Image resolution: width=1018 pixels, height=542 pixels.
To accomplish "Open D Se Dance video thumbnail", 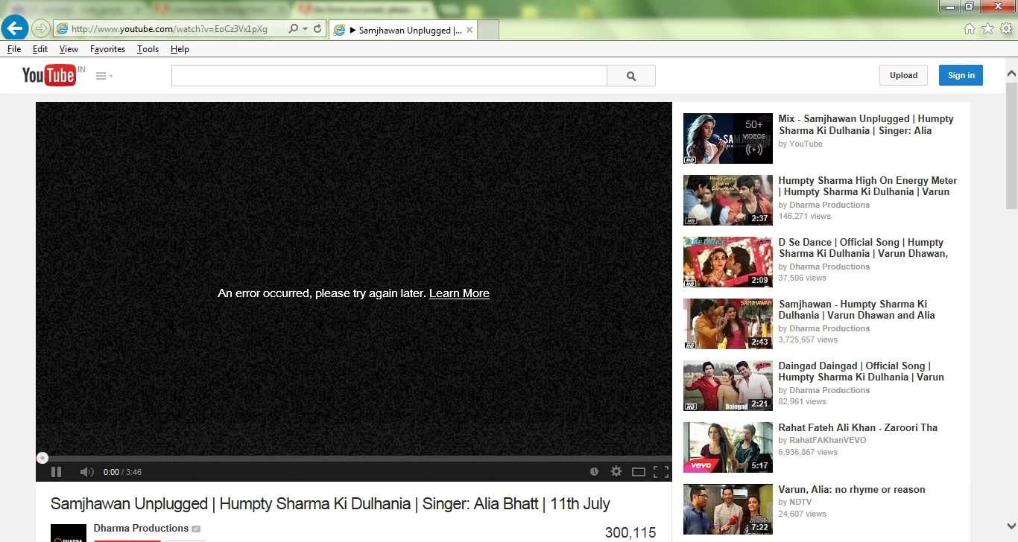I will coord(728,262).
